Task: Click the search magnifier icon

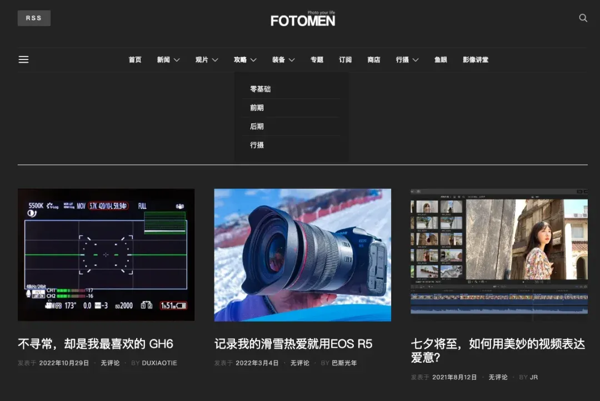Action: coord(583,18)
